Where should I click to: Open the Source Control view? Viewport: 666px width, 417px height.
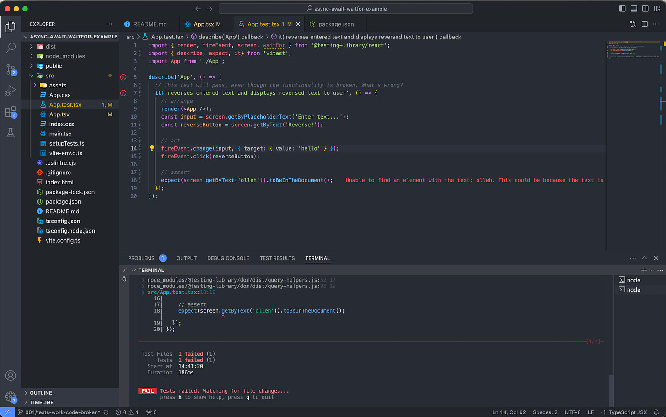click(x=11, y=69)
